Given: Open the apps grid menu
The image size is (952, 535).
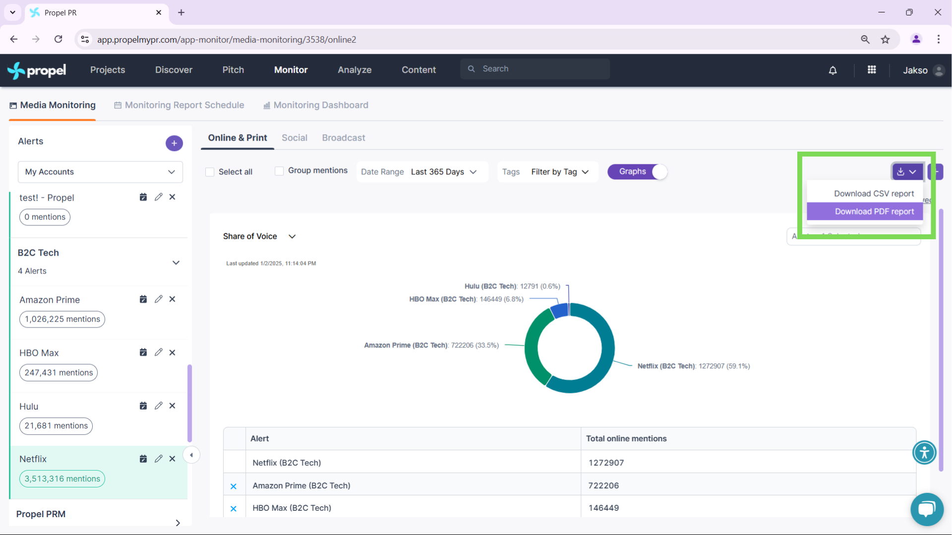Looking at the screenshot, I should 872,70.
